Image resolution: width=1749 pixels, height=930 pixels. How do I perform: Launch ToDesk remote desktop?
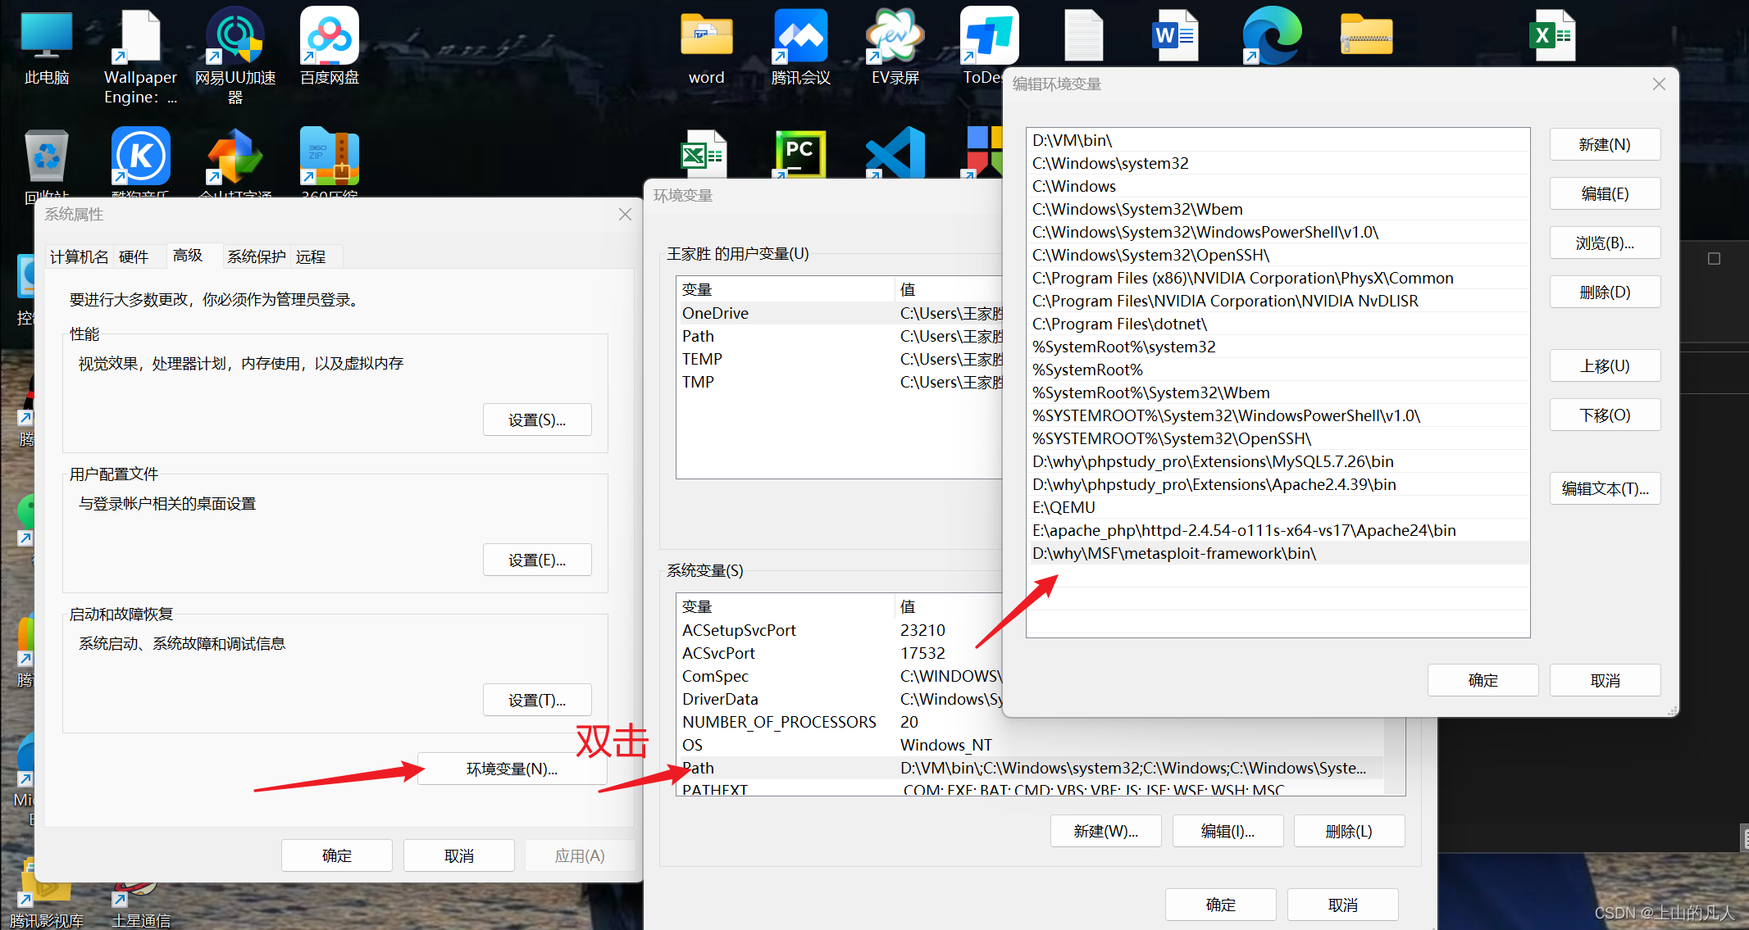pyautogui.click(x=988, y=37)
